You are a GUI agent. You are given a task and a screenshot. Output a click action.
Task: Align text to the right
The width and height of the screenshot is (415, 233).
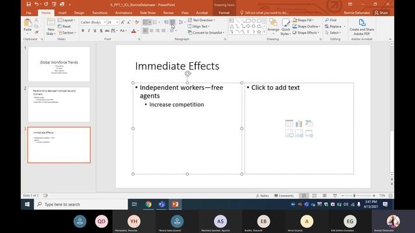tap(158, 31)
